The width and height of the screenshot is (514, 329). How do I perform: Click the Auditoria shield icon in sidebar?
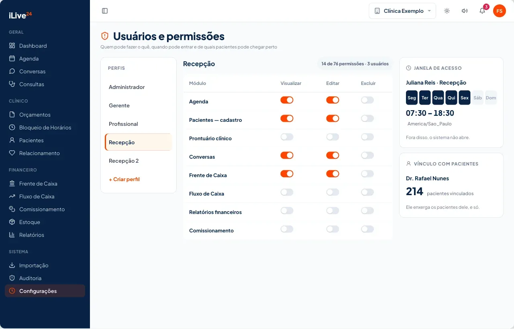click(12, 278)
